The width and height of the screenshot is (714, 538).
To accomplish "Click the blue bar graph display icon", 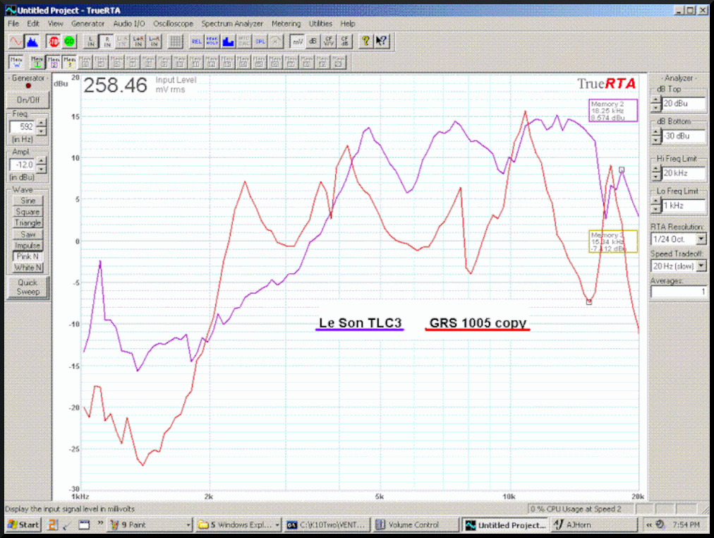I will coord(228,42).
